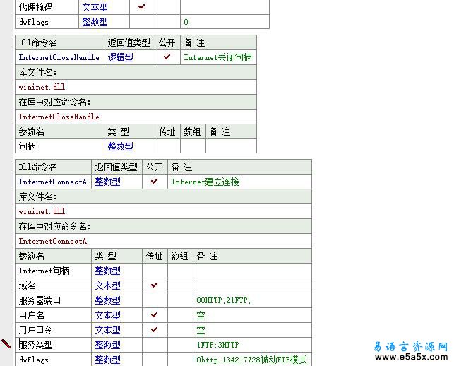Click 整数型 type of 句柄 parameter

[x=121, y=146]
